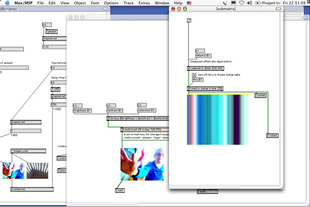Select 'prepend set' object below s phasor
Screen dimensions: 310x207
click(54, 38)
